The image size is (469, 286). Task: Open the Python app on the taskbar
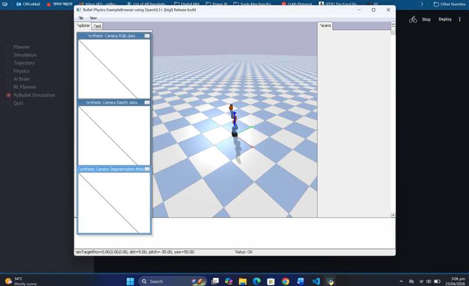[330, 281]
